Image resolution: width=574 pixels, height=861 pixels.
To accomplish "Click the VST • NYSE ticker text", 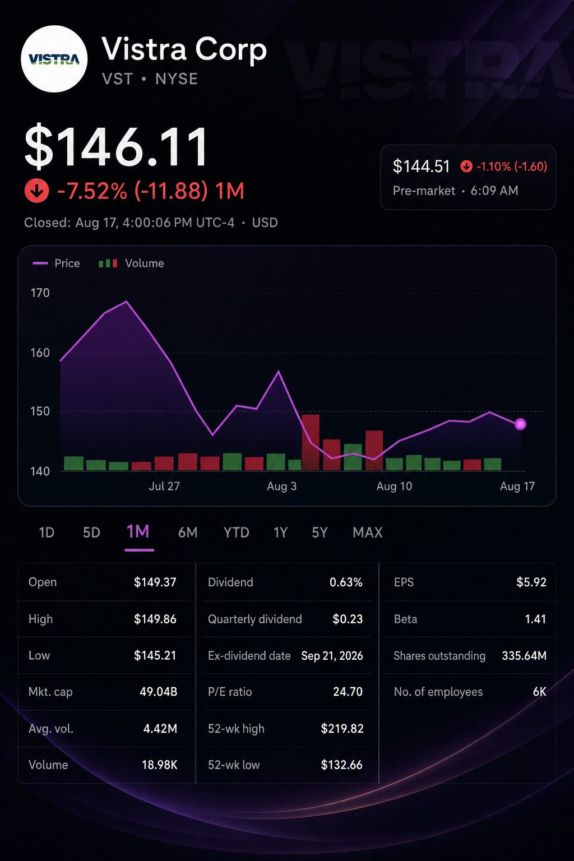I will pos(150,79).
